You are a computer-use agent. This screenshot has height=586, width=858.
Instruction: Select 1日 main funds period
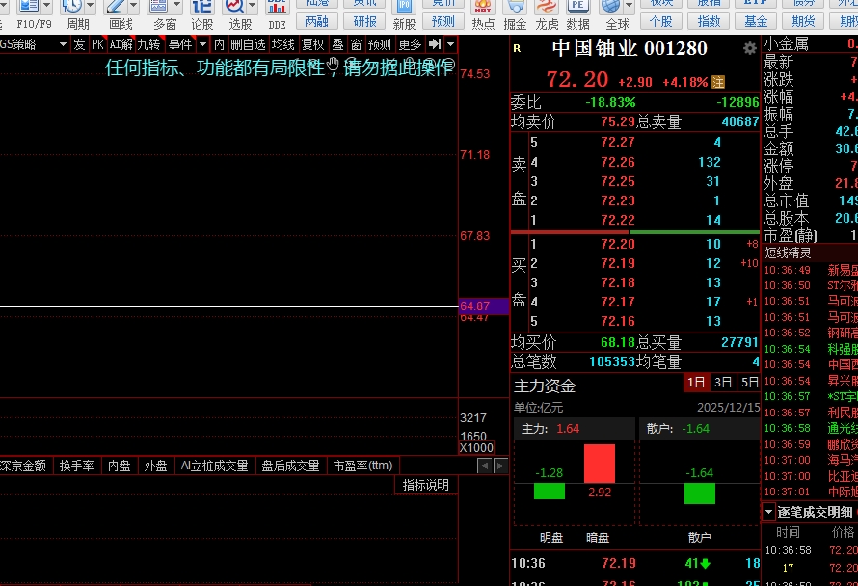(696, 382)
